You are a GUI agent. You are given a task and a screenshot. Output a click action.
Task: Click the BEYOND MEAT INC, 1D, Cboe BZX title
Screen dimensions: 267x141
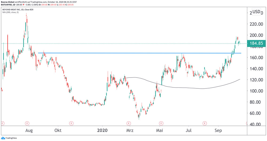pos(18,10)
